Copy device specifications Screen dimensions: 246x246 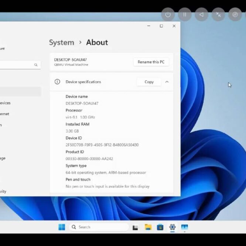(x=149, y=82)
